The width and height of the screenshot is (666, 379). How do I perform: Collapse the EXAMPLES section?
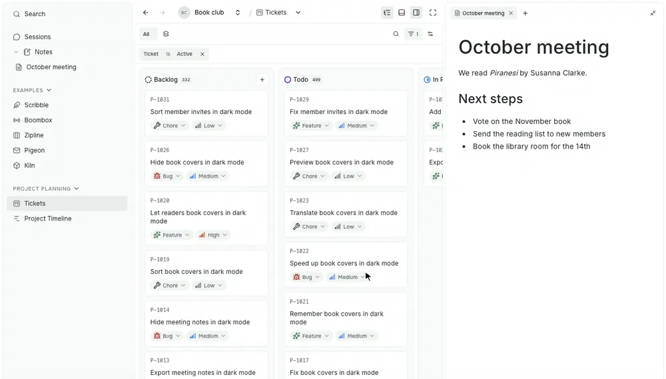point(32,90)
